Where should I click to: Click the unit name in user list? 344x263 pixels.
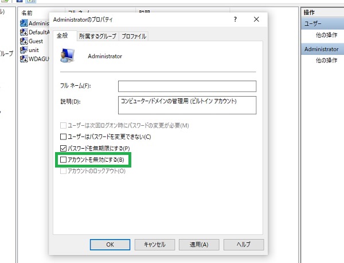click(34, 50)
